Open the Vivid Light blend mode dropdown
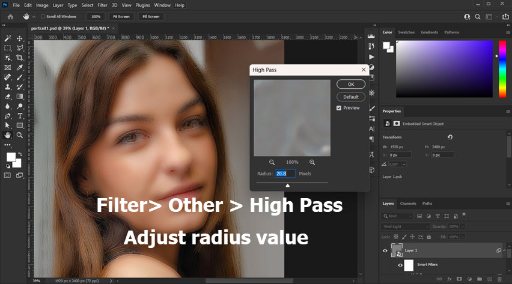The width and height of the screenshot is (512, 284). coord(405,226)
